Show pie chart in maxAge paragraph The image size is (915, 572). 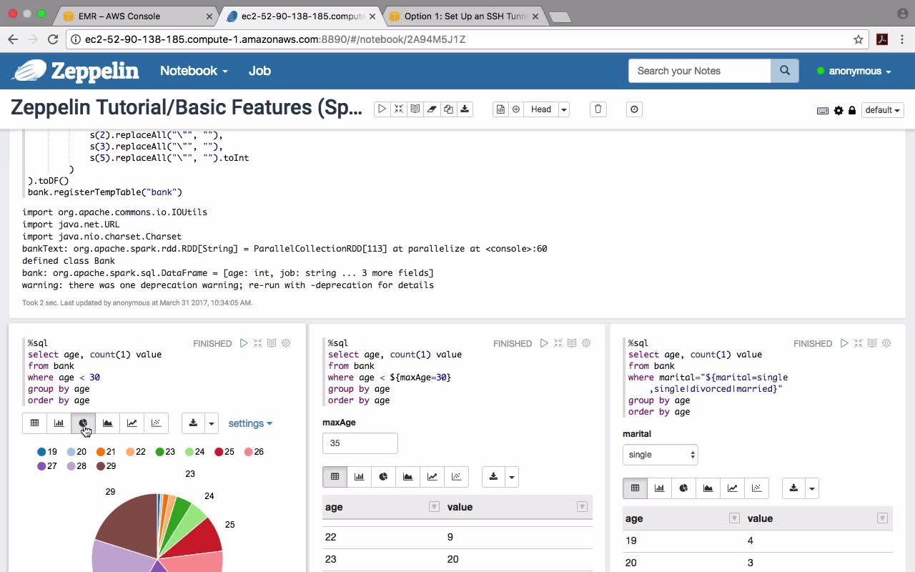pyautogui.click(x=384, y=477)
